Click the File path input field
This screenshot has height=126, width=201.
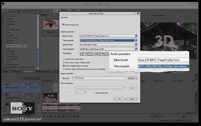pyautogui.click(x=99, y=78)
